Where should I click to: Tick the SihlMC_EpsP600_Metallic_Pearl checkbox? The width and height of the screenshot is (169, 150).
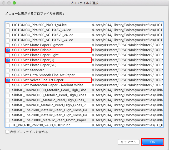tap(8, 110)
